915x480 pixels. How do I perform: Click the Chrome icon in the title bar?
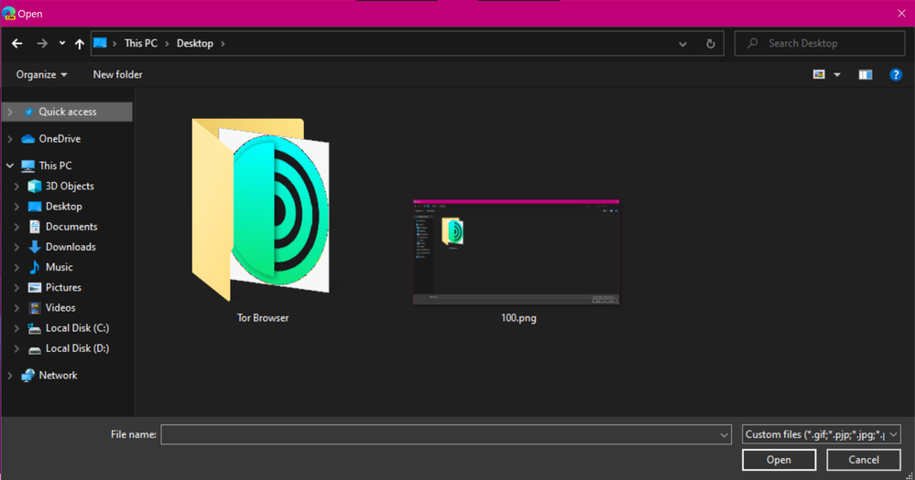(x=9, y=14)
